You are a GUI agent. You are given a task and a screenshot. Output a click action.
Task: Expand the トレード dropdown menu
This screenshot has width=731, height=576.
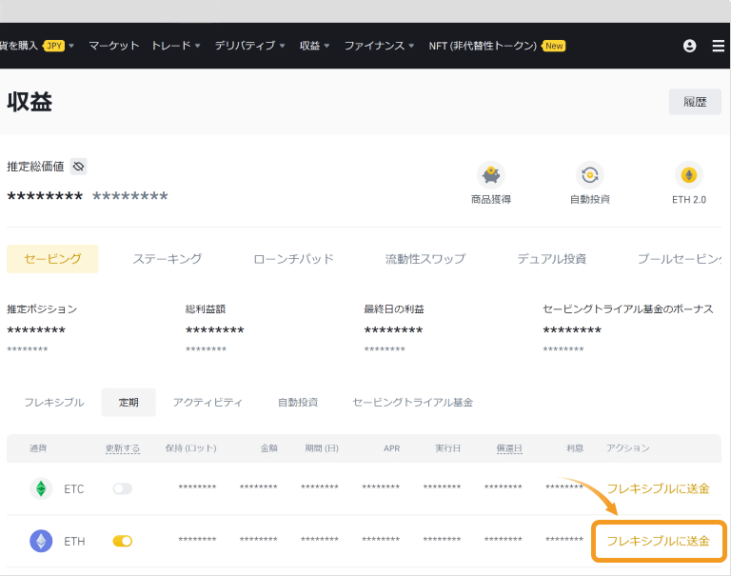[176, 46]
